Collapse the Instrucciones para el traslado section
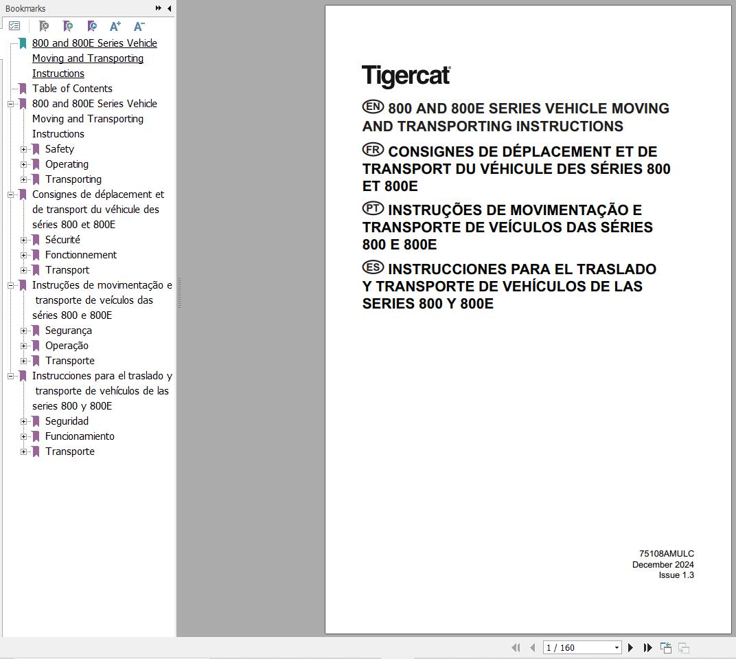 [10, 376]
